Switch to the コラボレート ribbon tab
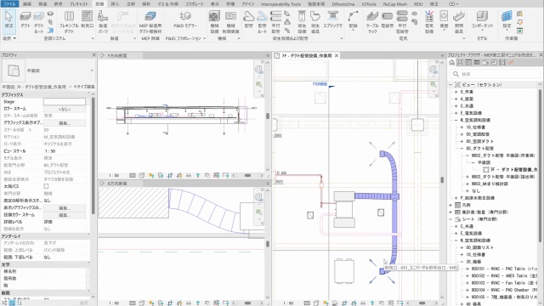The image size is (544, 306). coord(195,4)
